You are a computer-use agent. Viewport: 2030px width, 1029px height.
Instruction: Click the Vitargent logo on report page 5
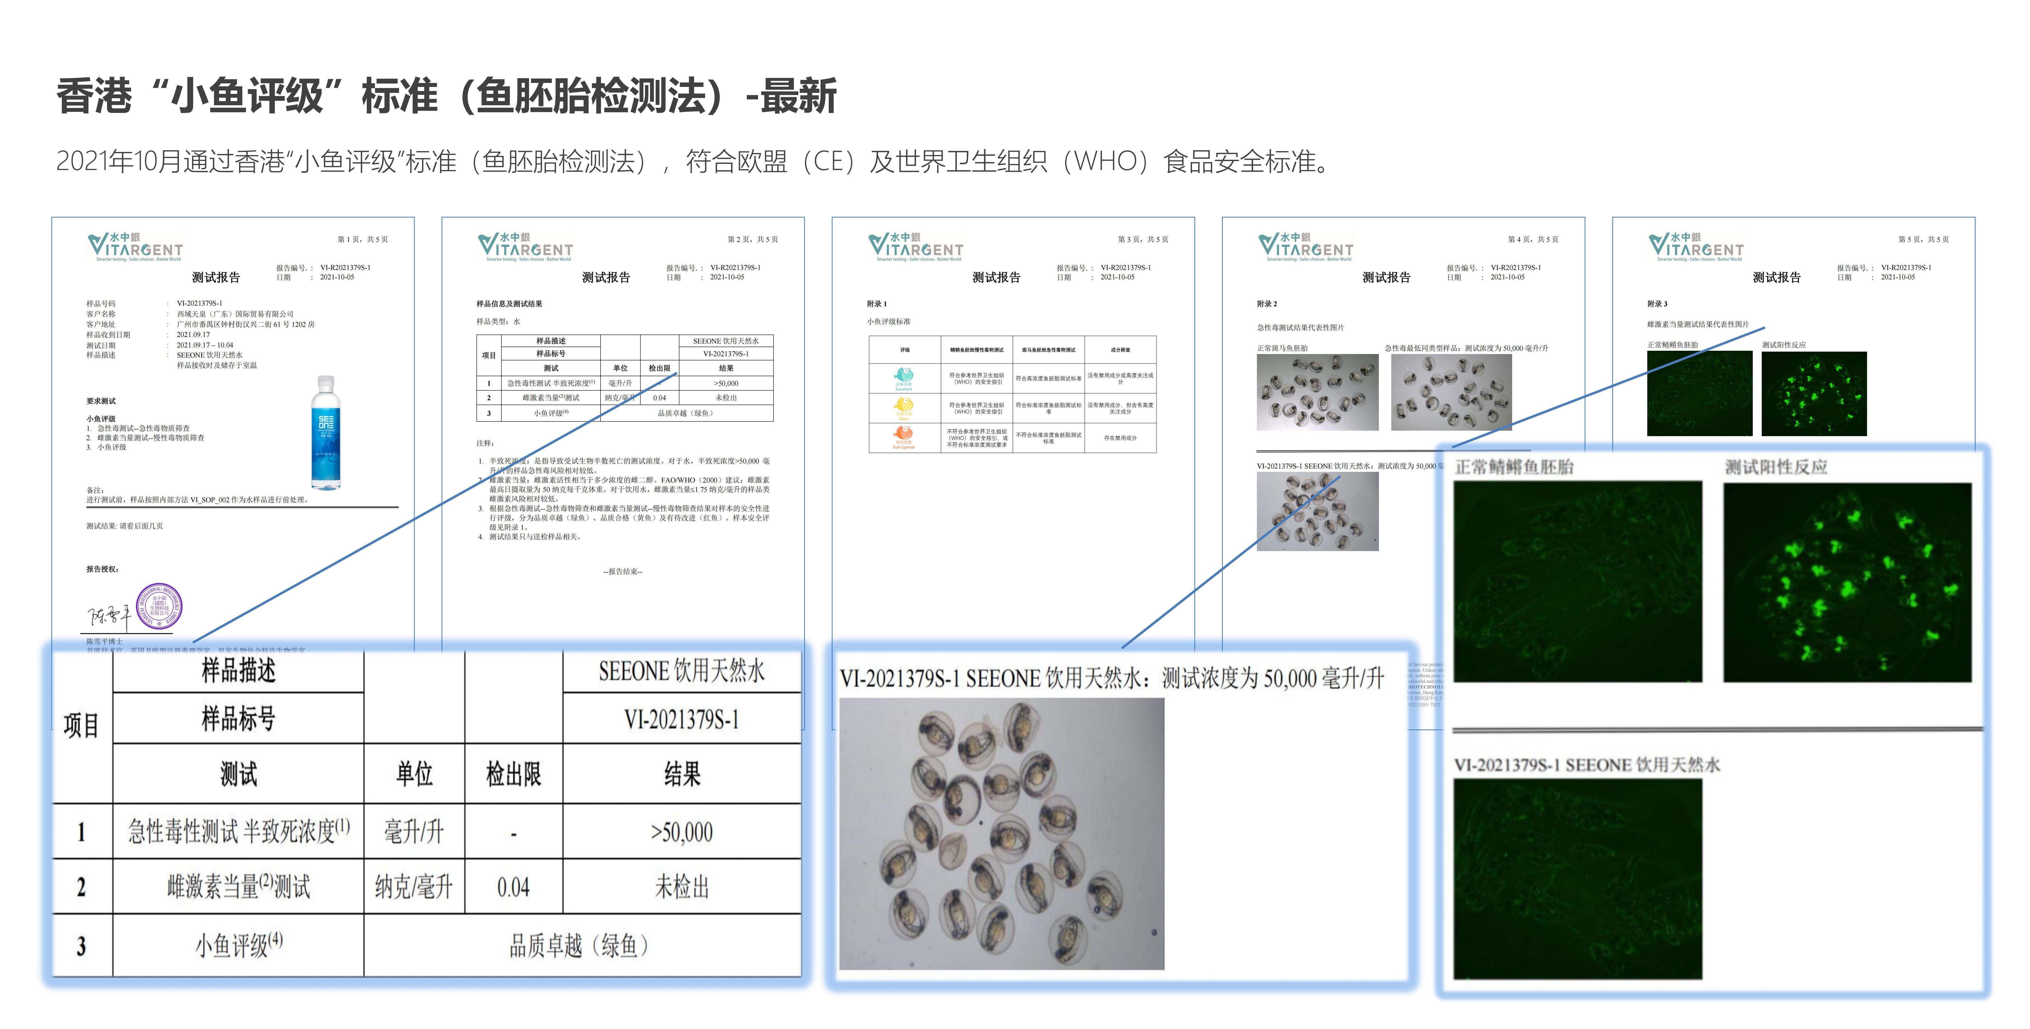point(1696,247)
